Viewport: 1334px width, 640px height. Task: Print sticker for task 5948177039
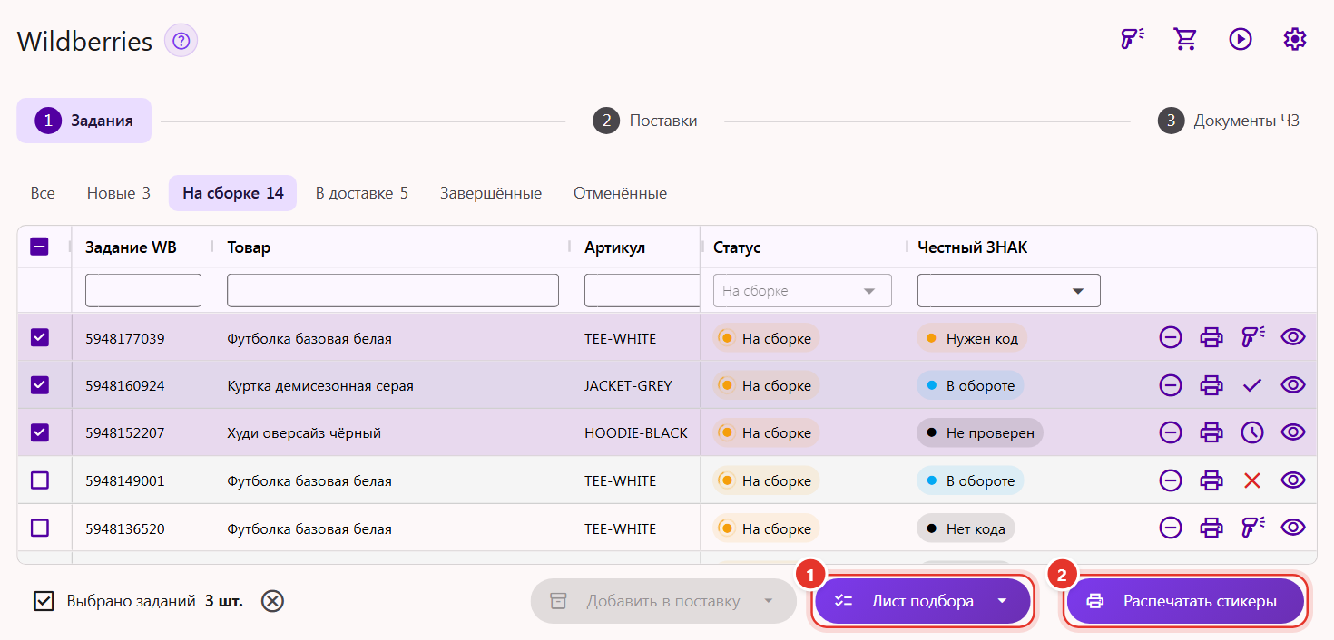(1211, 337)
